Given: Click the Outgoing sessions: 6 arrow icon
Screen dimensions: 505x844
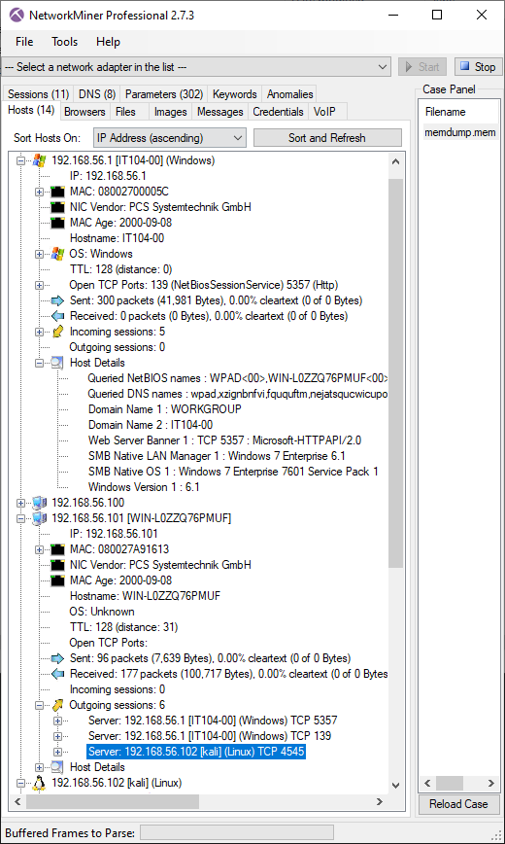Looking at the screenshot, I should [x=57, y=705].
